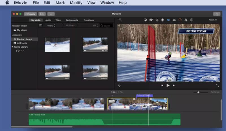The height and width of the screenshot is (131, 226).
Task: Open the Apple menu
Action: [x=7, y=3]
